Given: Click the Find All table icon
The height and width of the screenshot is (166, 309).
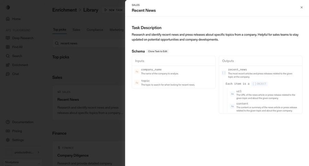Looking at the screenshot, I should 8,47.
